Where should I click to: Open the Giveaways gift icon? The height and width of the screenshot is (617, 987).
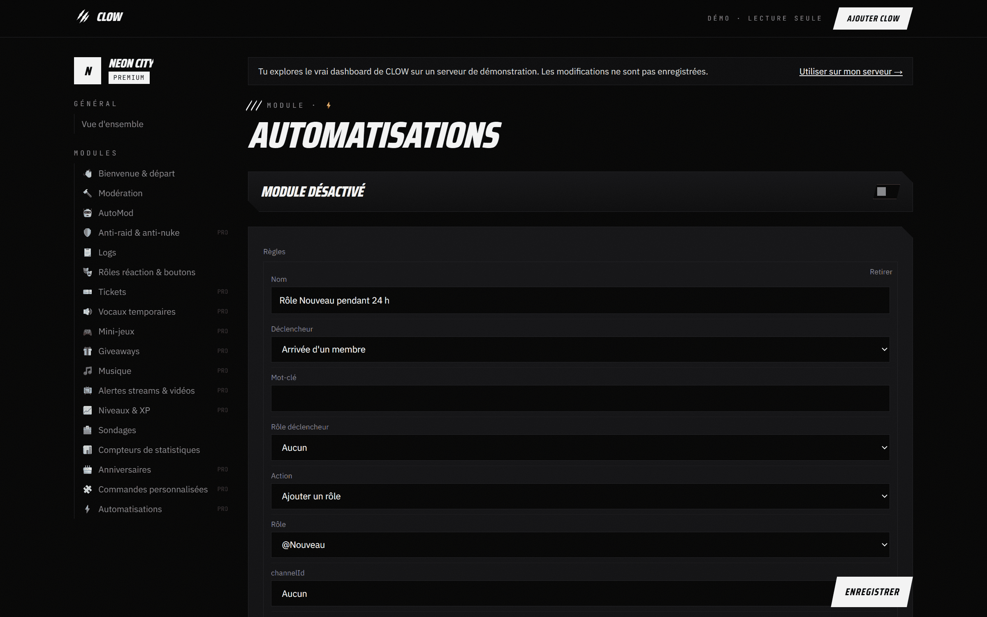(88, 351)
